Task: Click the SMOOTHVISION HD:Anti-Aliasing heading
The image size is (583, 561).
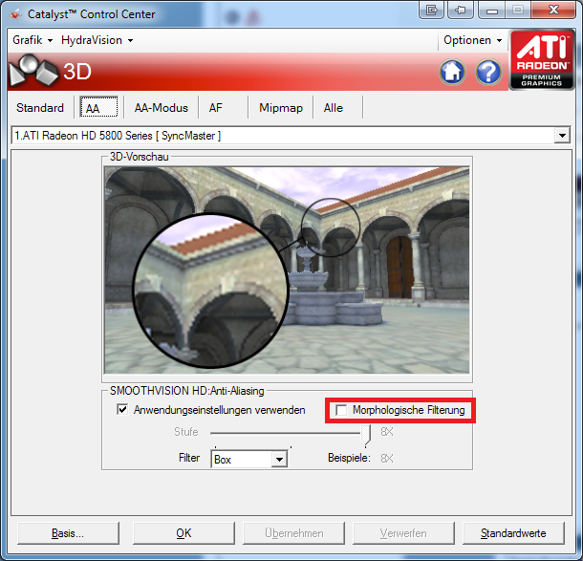Action: 187,391
